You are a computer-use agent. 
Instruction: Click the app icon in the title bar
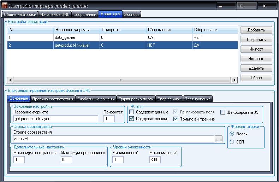4,6
